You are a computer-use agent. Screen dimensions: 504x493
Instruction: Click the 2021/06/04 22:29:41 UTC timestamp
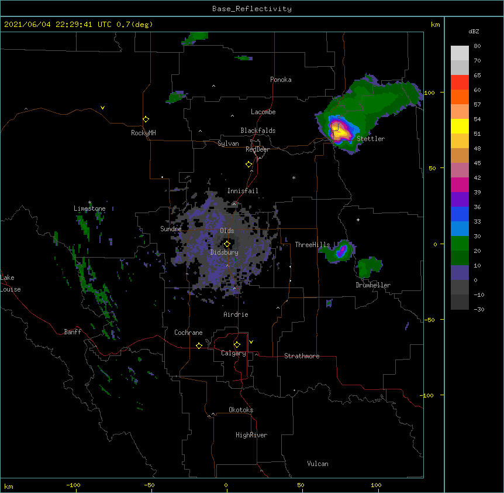point(58,25)
